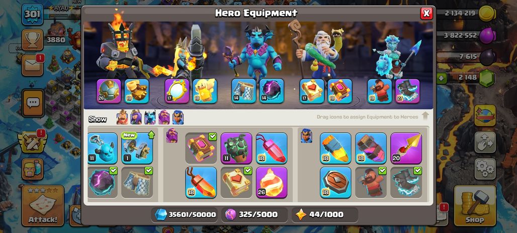517x233 pixels.
Task: Click the up arrow beside drag icons hint
Action: [x=425, y=116]
